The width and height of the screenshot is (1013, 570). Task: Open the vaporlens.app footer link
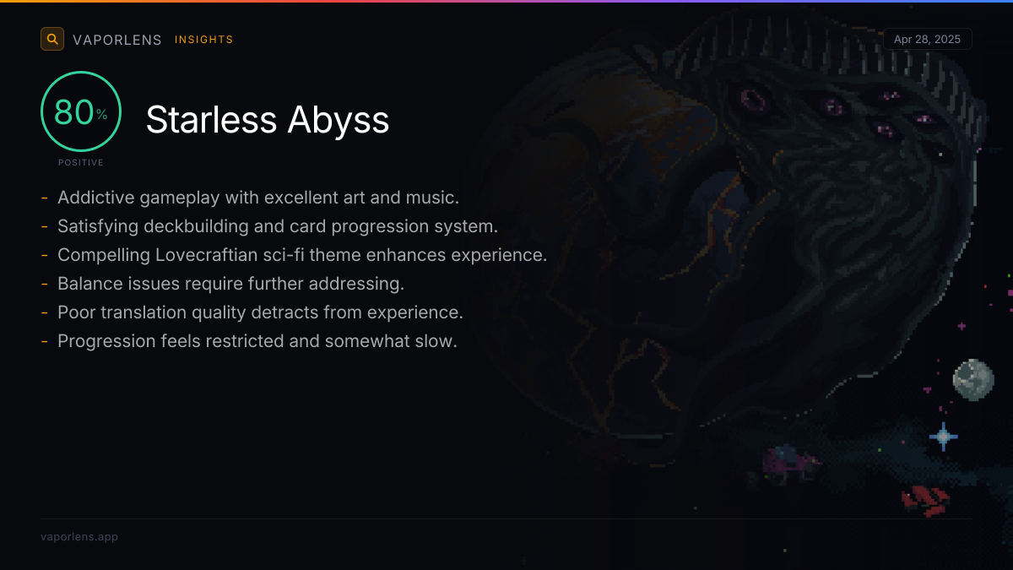(79, 537)
